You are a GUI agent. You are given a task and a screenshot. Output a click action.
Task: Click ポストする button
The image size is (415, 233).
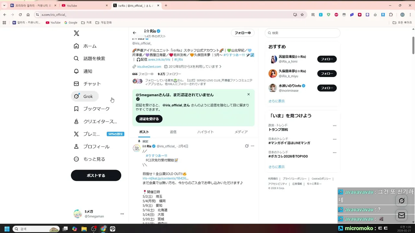(x=96, y=175)
